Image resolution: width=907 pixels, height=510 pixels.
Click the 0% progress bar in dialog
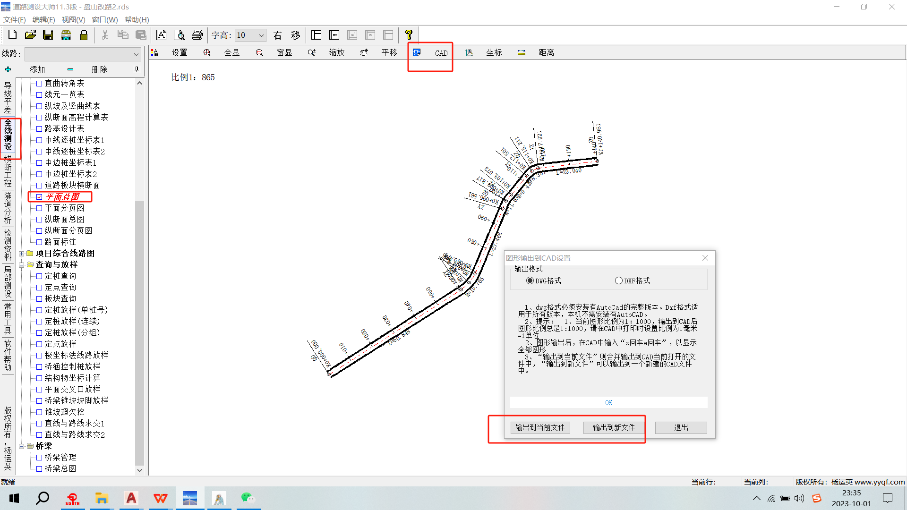click(x=608, y=402)
